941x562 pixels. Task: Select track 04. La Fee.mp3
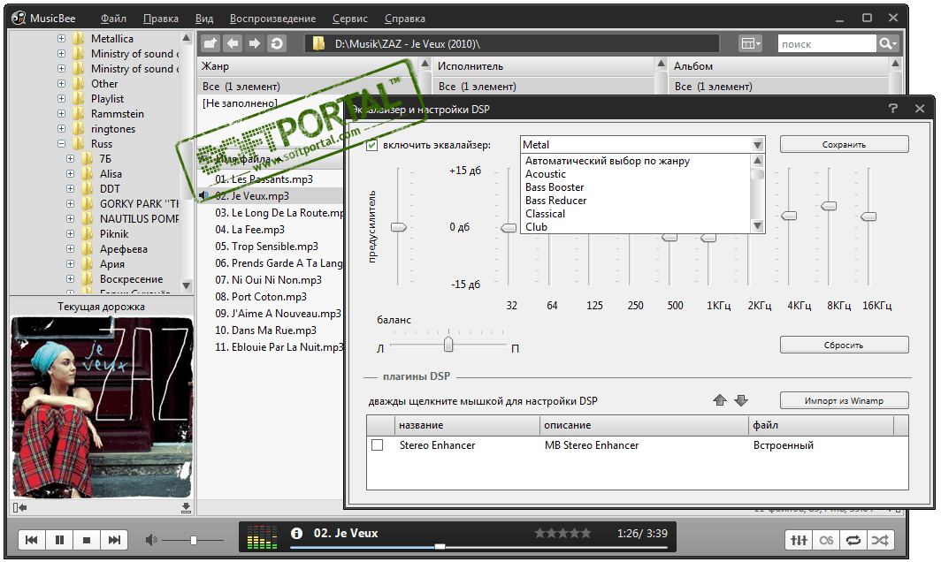point(249,230)
